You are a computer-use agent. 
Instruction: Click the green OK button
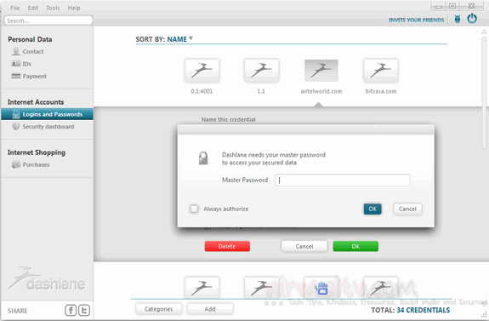(x=355, y=246)
